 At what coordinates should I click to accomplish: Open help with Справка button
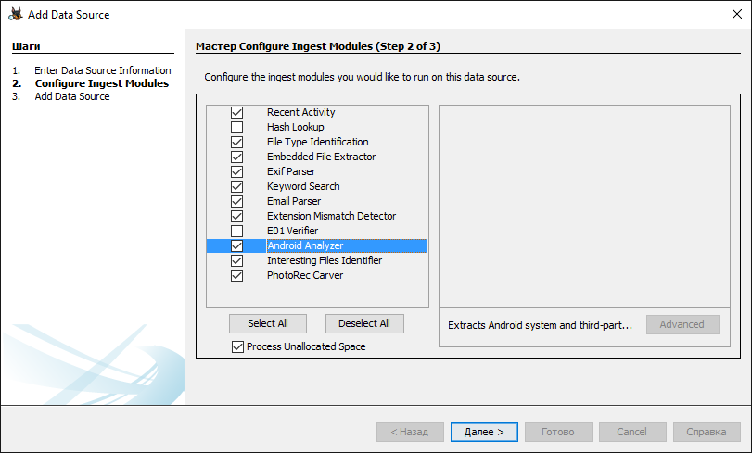pos(707,432)
